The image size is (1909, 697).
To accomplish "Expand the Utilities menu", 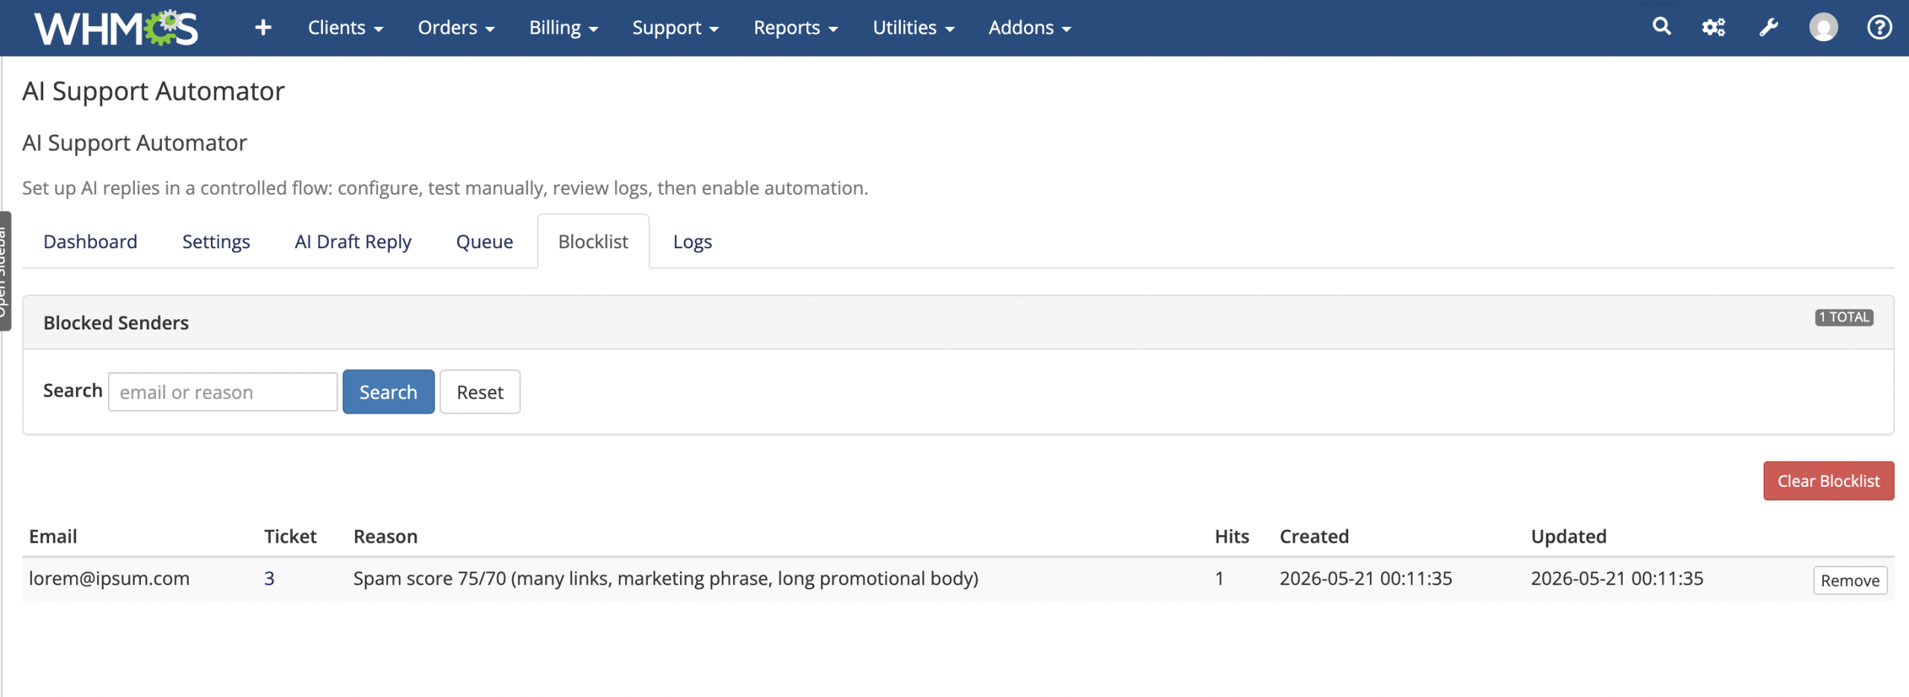I will [913, 28].
